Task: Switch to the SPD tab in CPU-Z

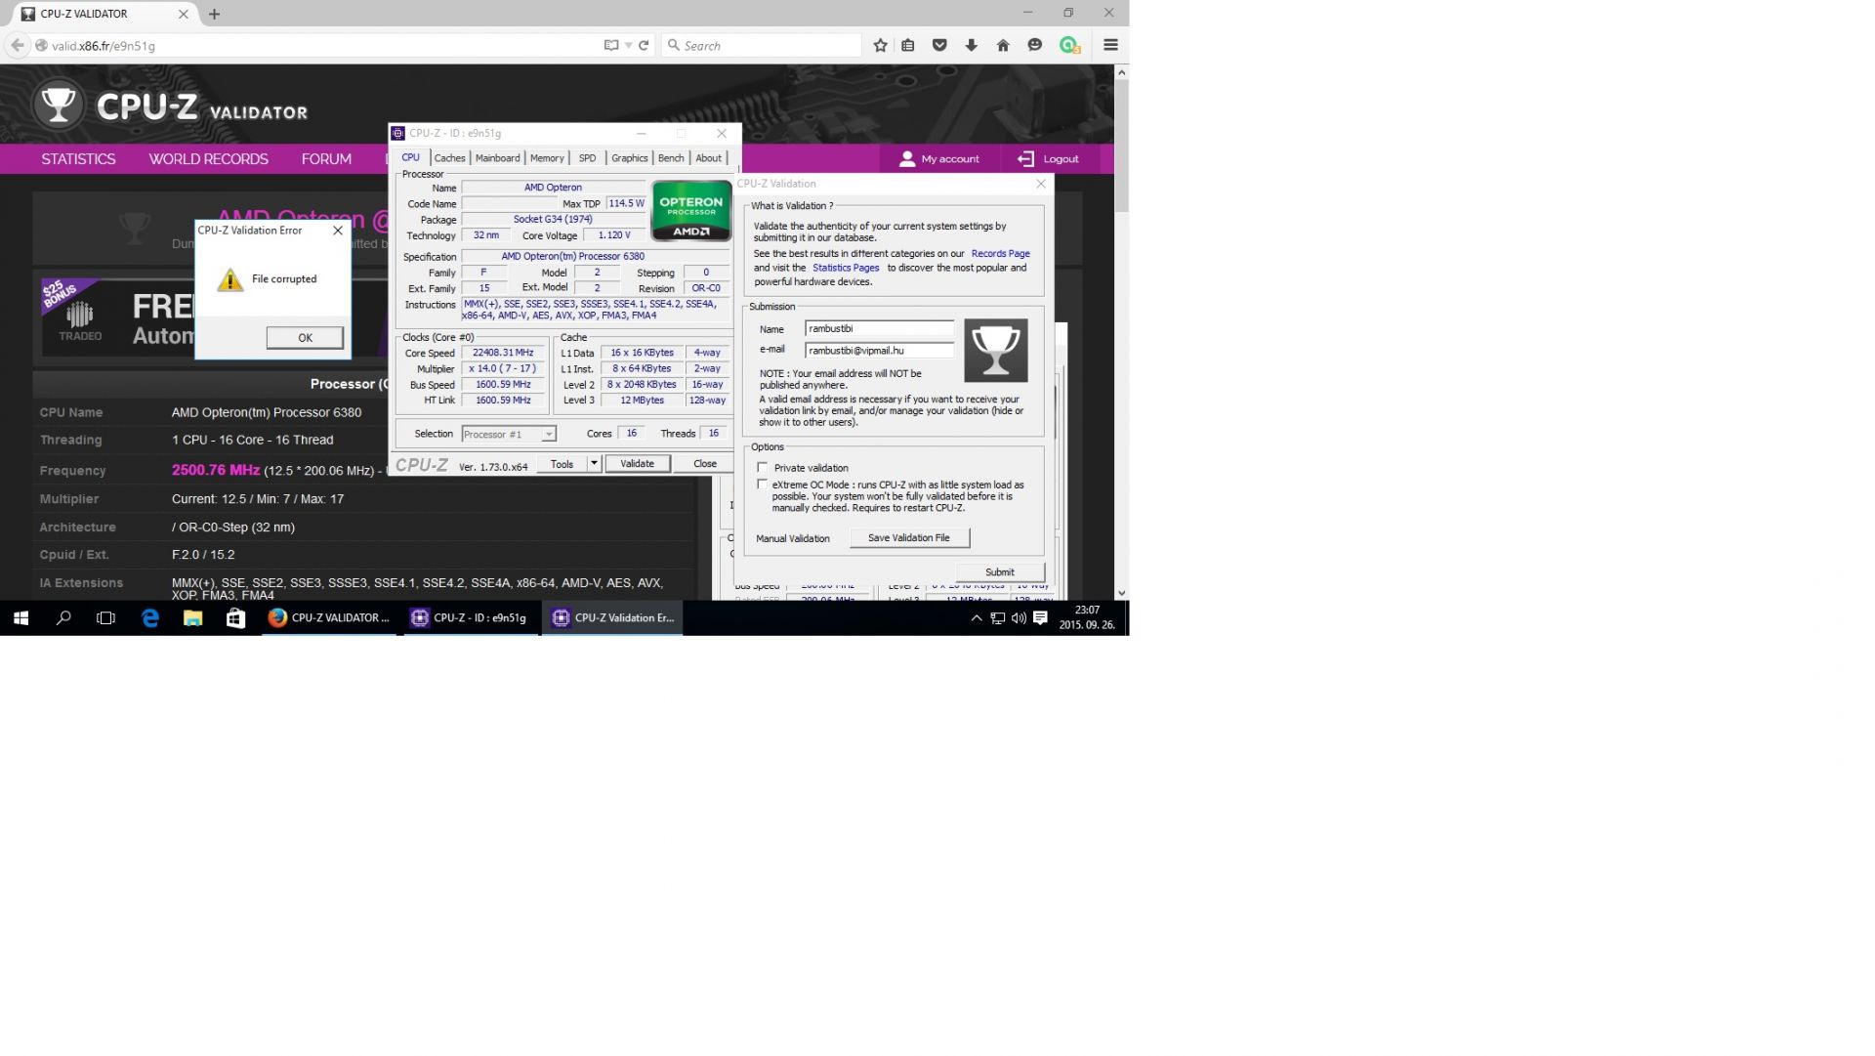Action: [x=587, y=158]
